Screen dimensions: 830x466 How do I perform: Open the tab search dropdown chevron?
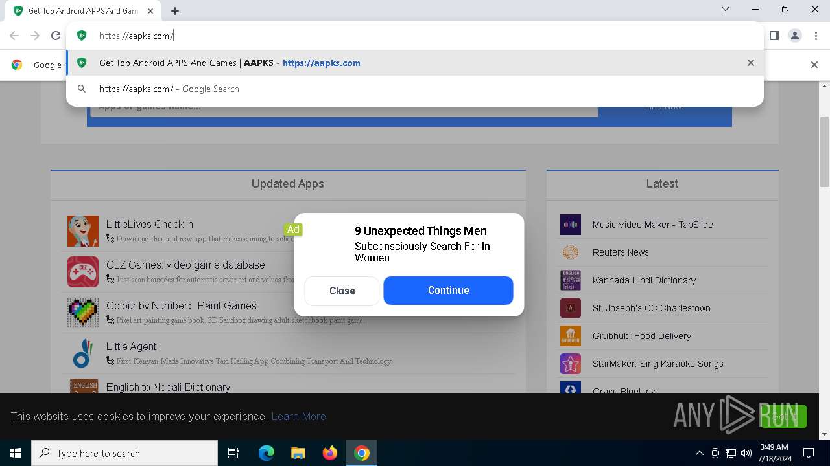click(726, 9)
